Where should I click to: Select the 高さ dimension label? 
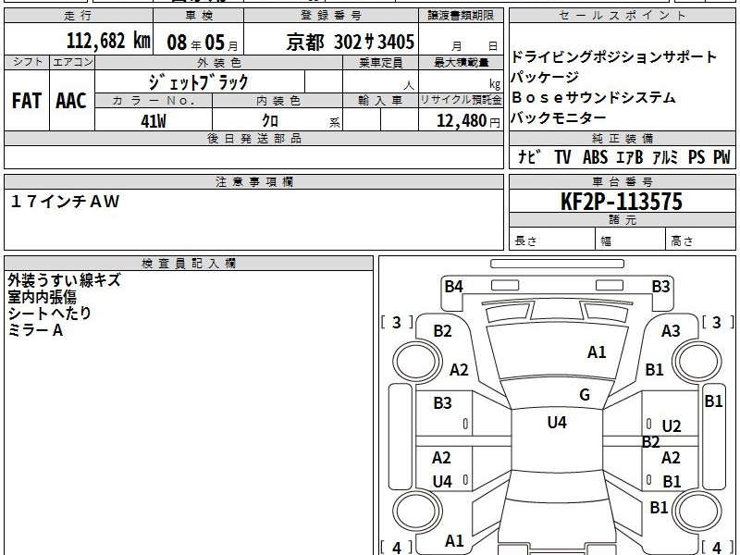pos(682,241)
